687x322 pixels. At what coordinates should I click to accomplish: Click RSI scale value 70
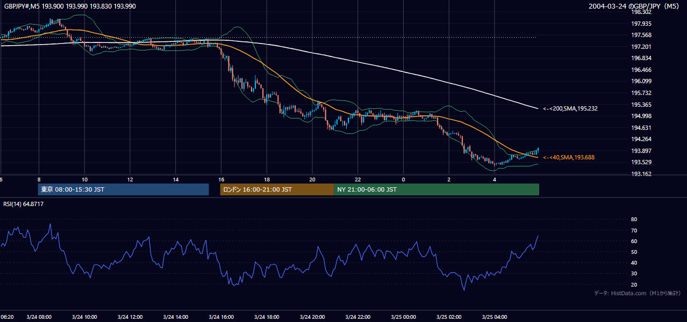coord(634,230)
